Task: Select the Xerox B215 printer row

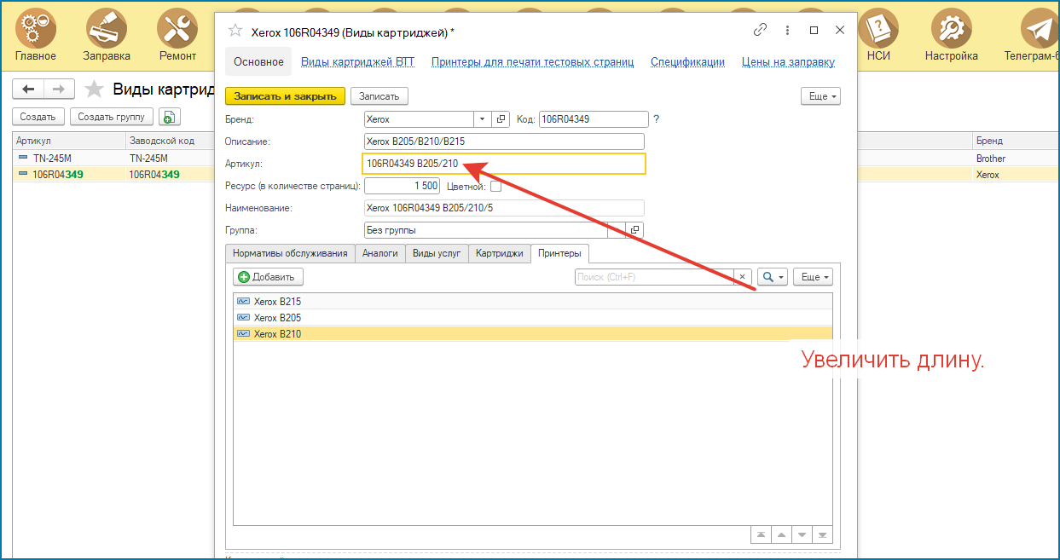Action: click(x=533, y=302)
